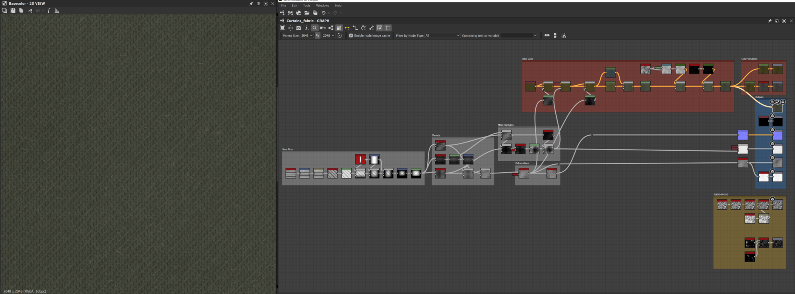This screenshot has width=795, height=294.
Task: Open the Filter by Node Type dropdown
Action: [x=442, y=35]
